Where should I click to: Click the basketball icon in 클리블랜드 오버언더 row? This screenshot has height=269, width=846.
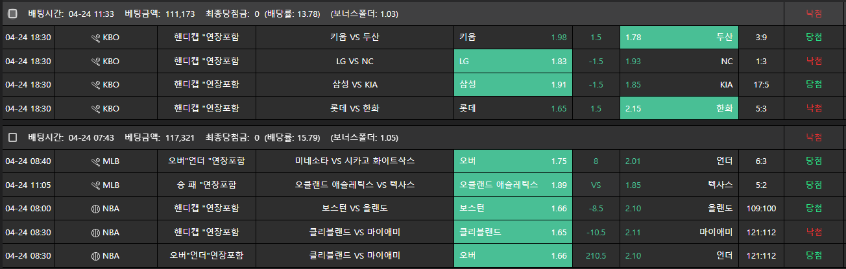(x=96, y=256)
